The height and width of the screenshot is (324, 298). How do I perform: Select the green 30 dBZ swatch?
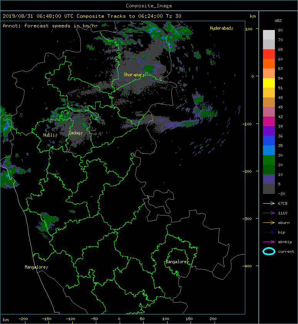(269, 160)
